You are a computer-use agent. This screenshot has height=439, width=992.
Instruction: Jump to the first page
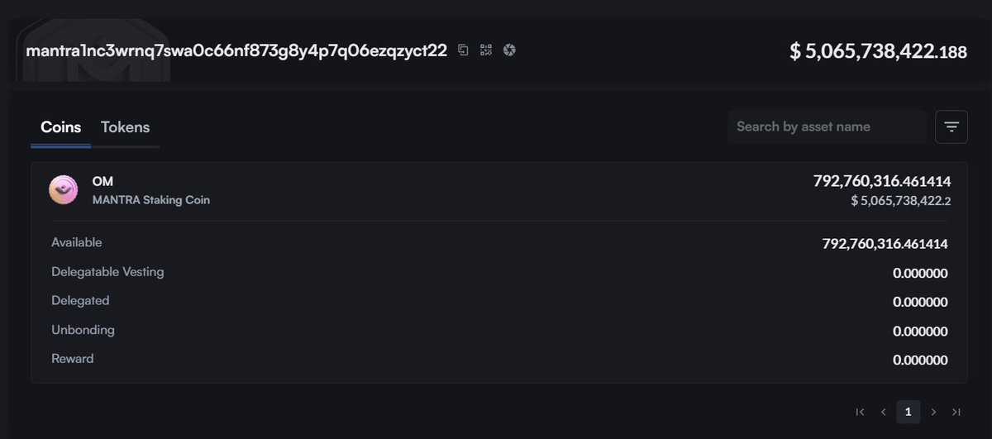(860, 412)
